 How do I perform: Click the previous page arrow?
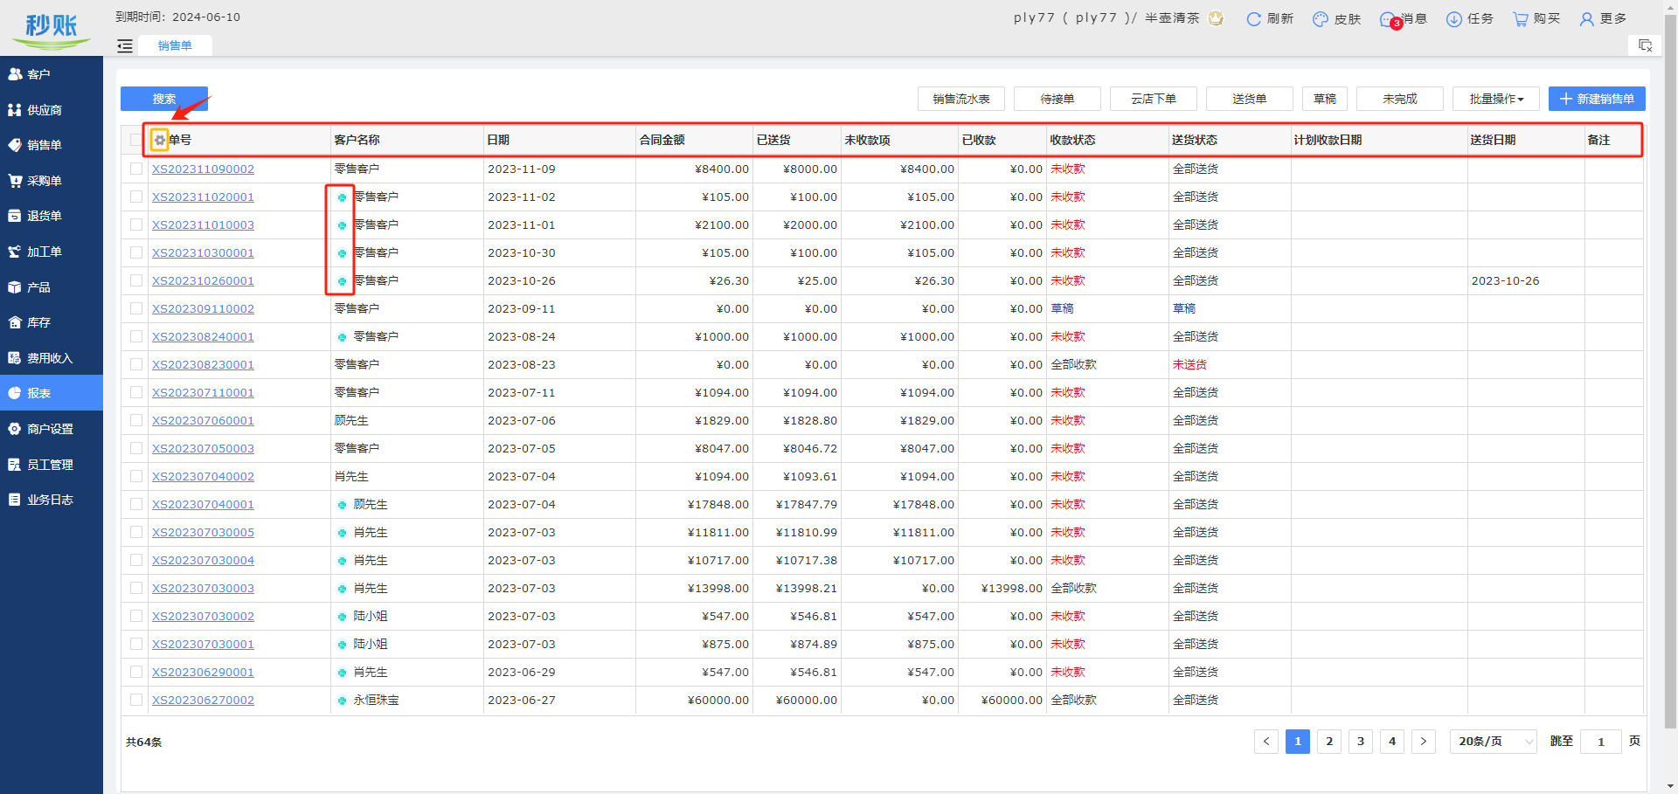point(1266,742)
